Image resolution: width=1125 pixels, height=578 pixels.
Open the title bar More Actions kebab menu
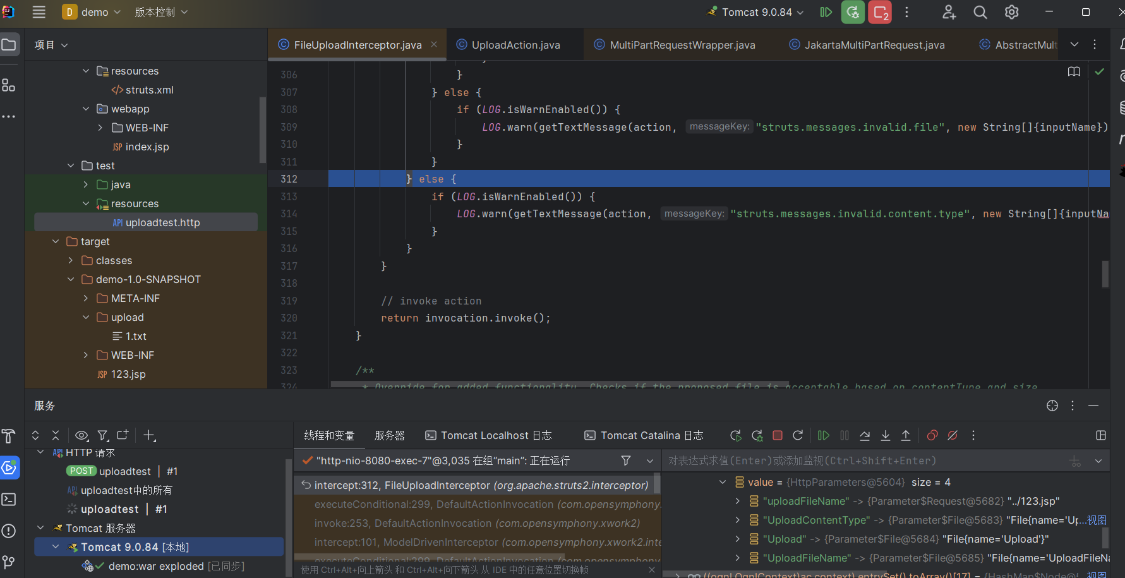(906, 12)
